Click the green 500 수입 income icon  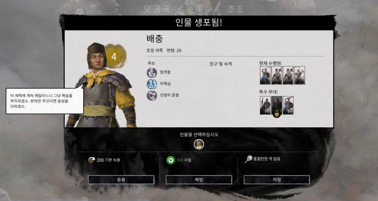coord(171,160)
